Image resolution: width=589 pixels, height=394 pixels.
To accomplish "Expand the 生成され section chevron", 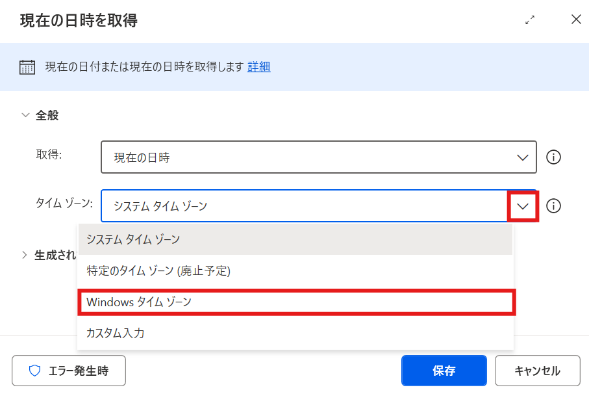I will 25,255.
